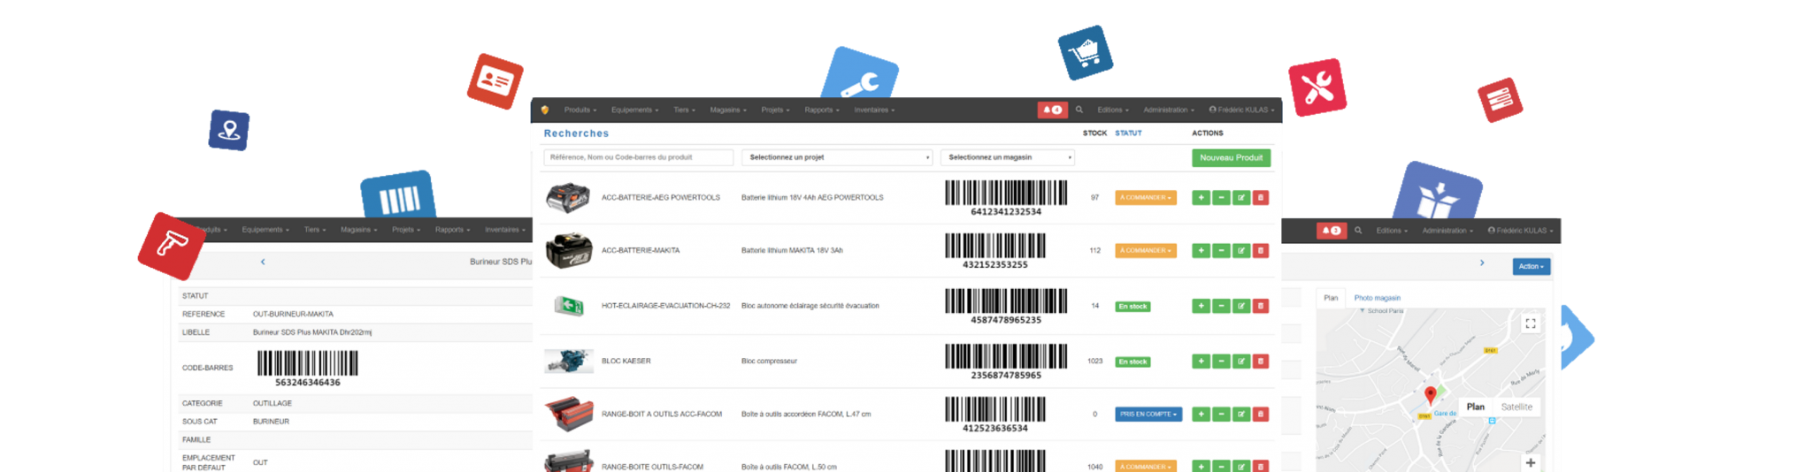Go to next item with right window's forward chevron
The height and width of the screenshot is (472, 1812).
pos(1482,263)
